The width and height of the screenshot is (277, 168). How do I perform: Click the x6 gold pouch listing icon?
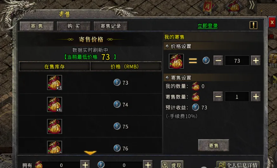55,105
